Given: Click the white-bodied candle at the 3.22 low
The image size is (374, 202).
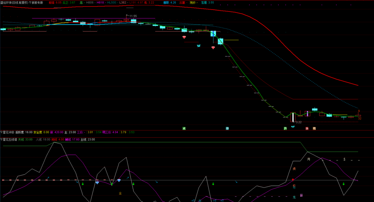Looking at the screenshot, I should point(293,117).
